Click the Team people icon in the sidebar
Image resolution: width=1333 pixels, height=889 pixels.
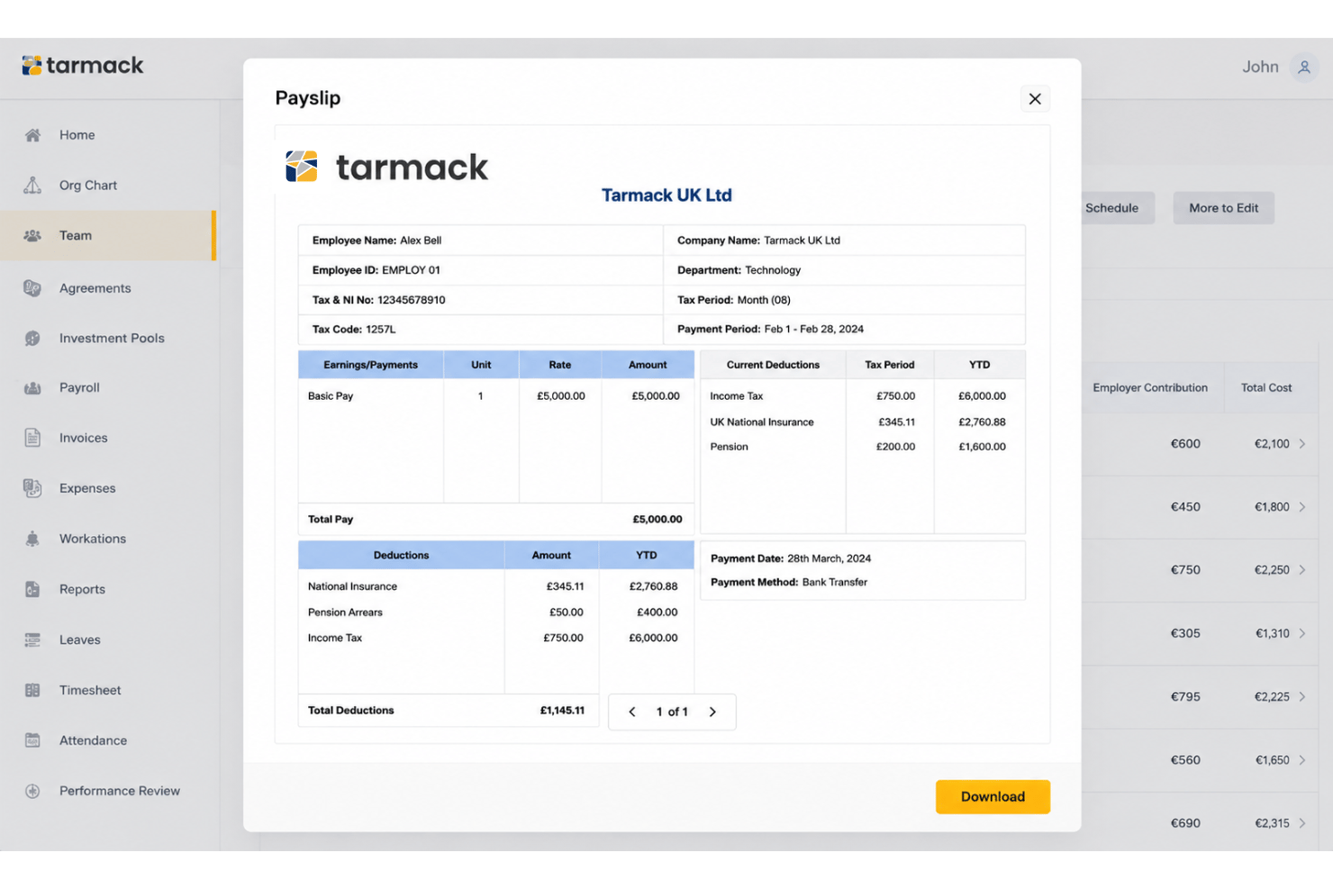[32, 236]
